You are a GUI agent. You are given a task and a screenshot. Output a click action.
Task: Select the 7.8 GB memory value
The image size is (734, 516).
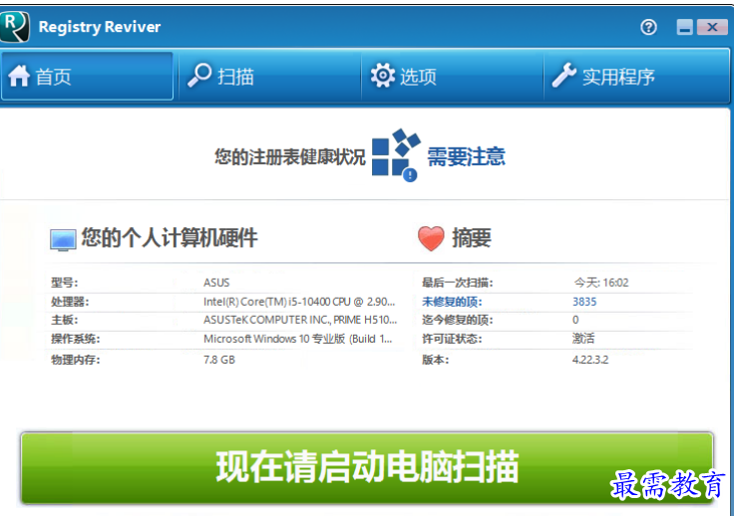[x=219, y=360]
